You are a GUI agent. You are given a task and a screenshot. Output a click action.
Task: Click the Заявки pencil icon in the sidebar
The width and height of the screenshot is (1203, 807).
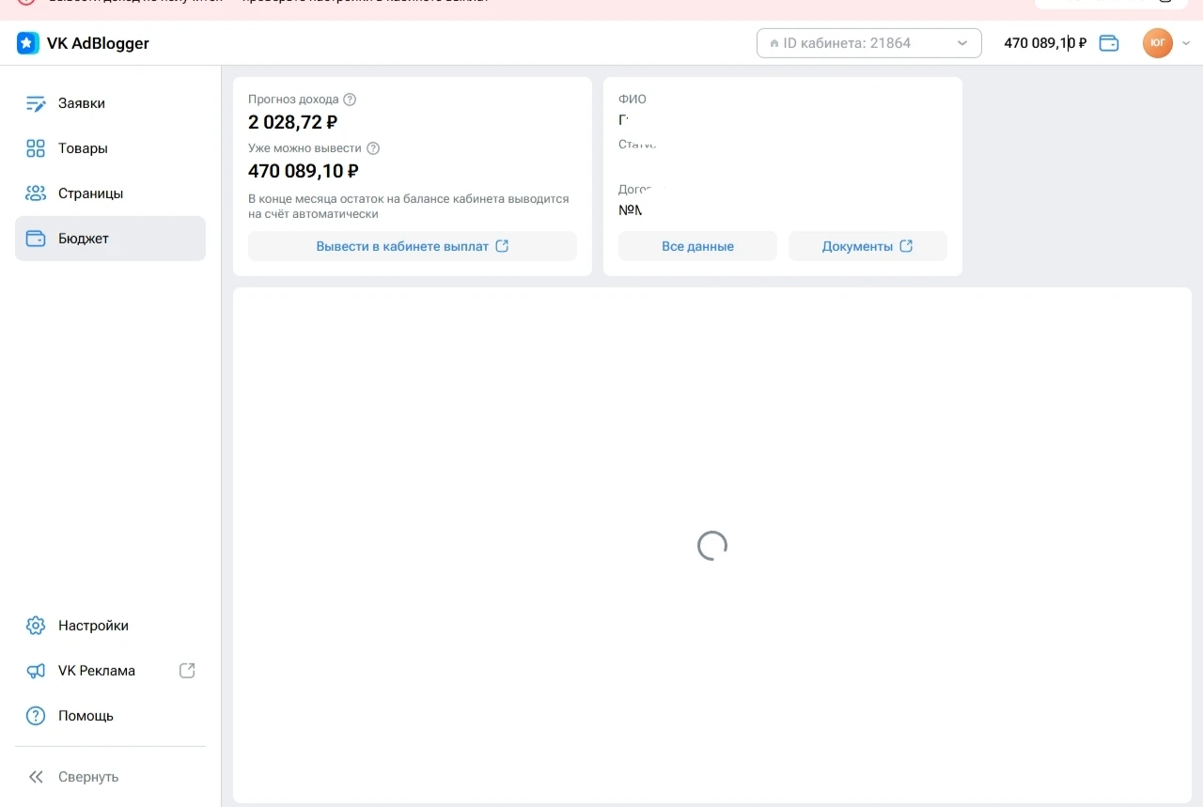click(36, 103)
